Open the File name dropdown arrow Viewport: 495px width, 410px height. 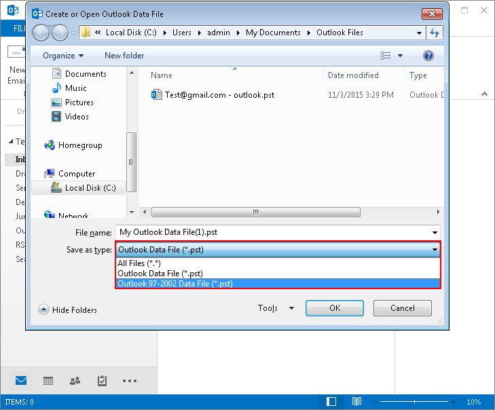point(435,233)
